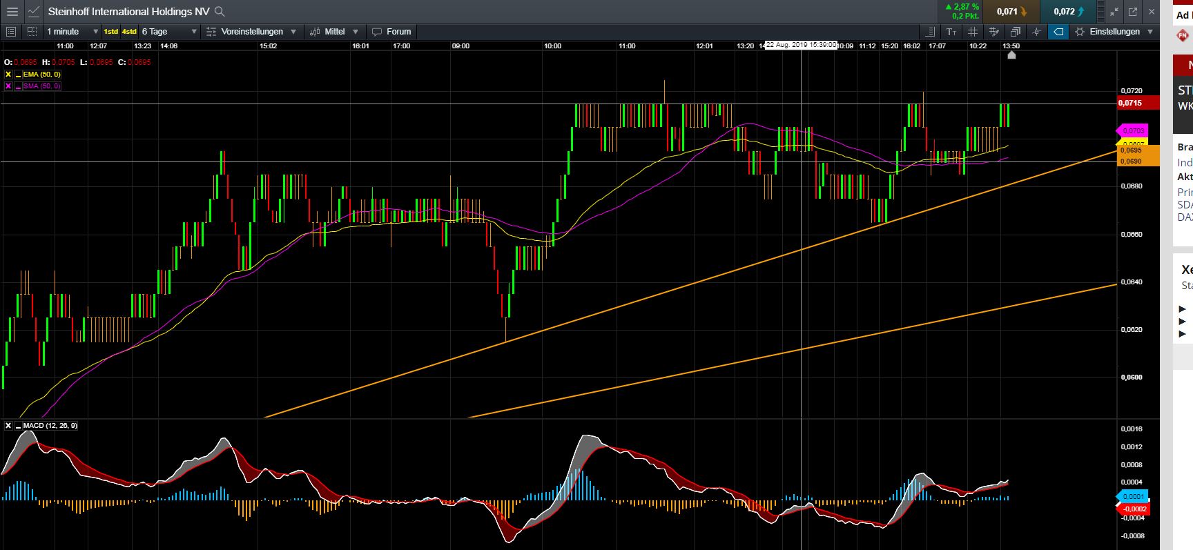Remove the MACD (12, 26, 9) indicator
The image size is (1193, 550).
pyautogui.click(x=8, y=426)
